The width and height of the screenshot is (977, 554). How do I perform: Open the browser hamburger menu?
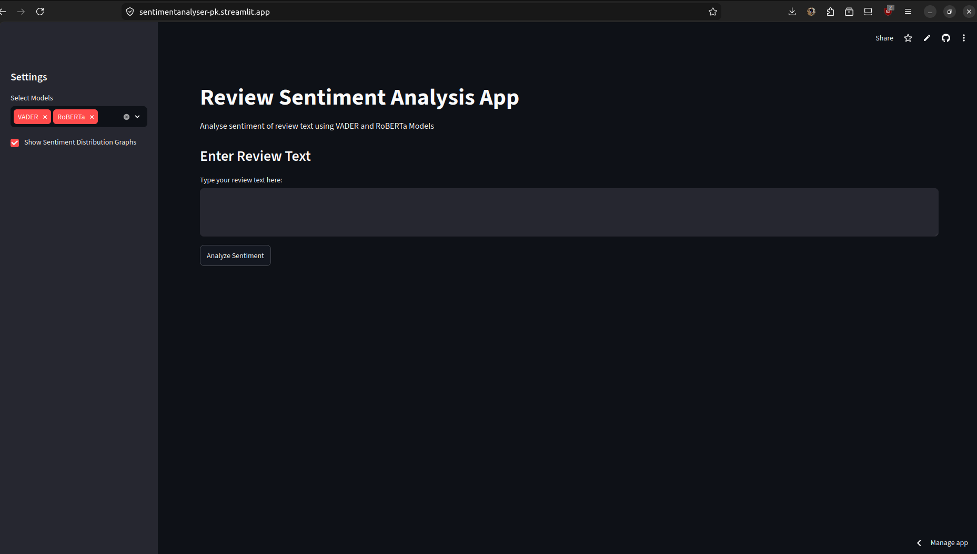tap(908, 12)
